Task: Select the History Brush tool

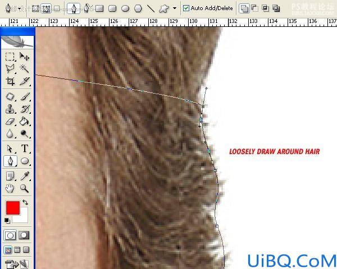Action: click(24, 109)
